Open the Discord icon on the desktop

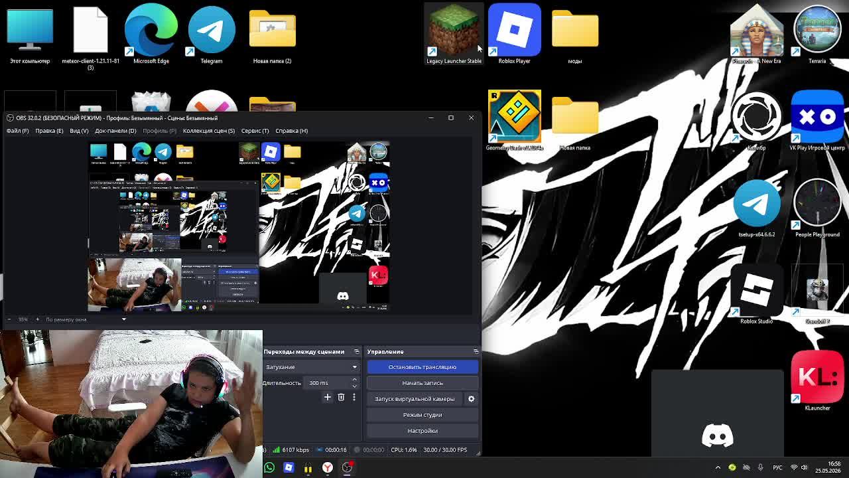pyautogui.click(x=717, y=436)
